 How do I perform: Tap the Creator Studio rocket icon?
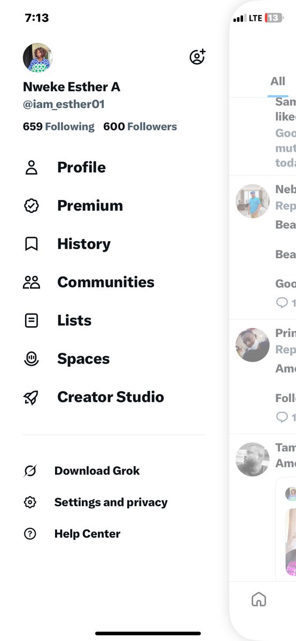[32, 397]
